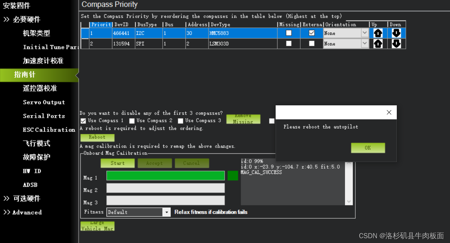Click Address cell 30
Image resolution: width=450 pixels, height=243 pixels.
click(196, 33)
